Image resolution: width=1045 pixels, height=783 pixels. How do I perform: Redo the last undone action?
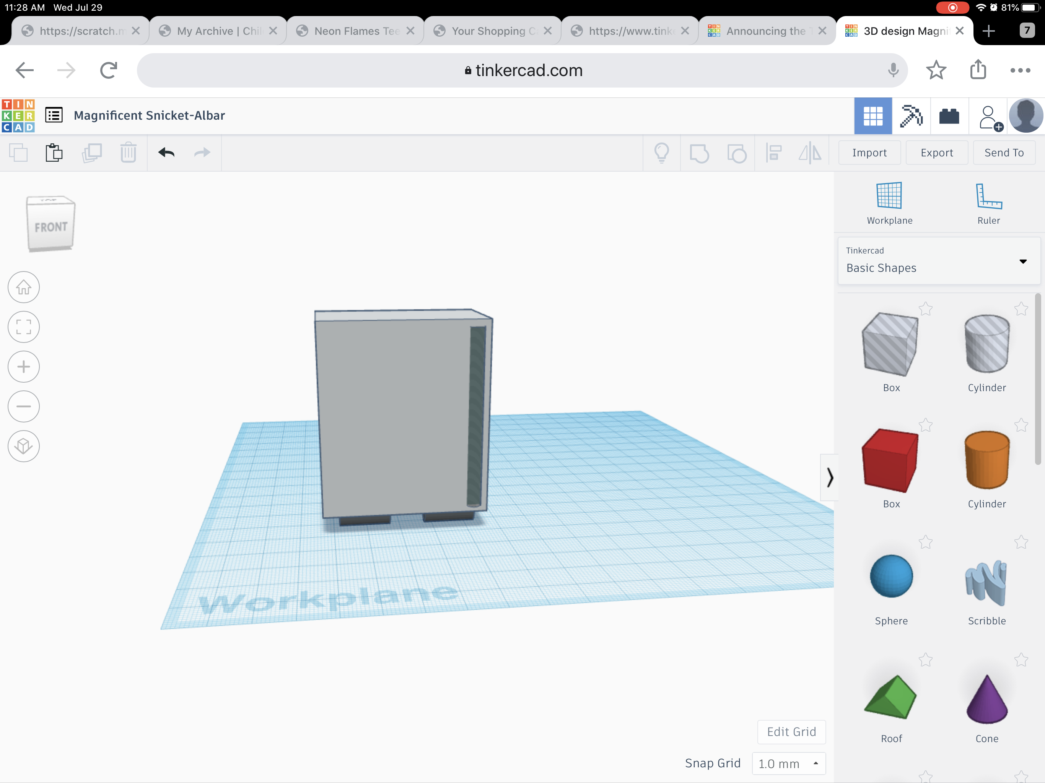coord(202,153)
